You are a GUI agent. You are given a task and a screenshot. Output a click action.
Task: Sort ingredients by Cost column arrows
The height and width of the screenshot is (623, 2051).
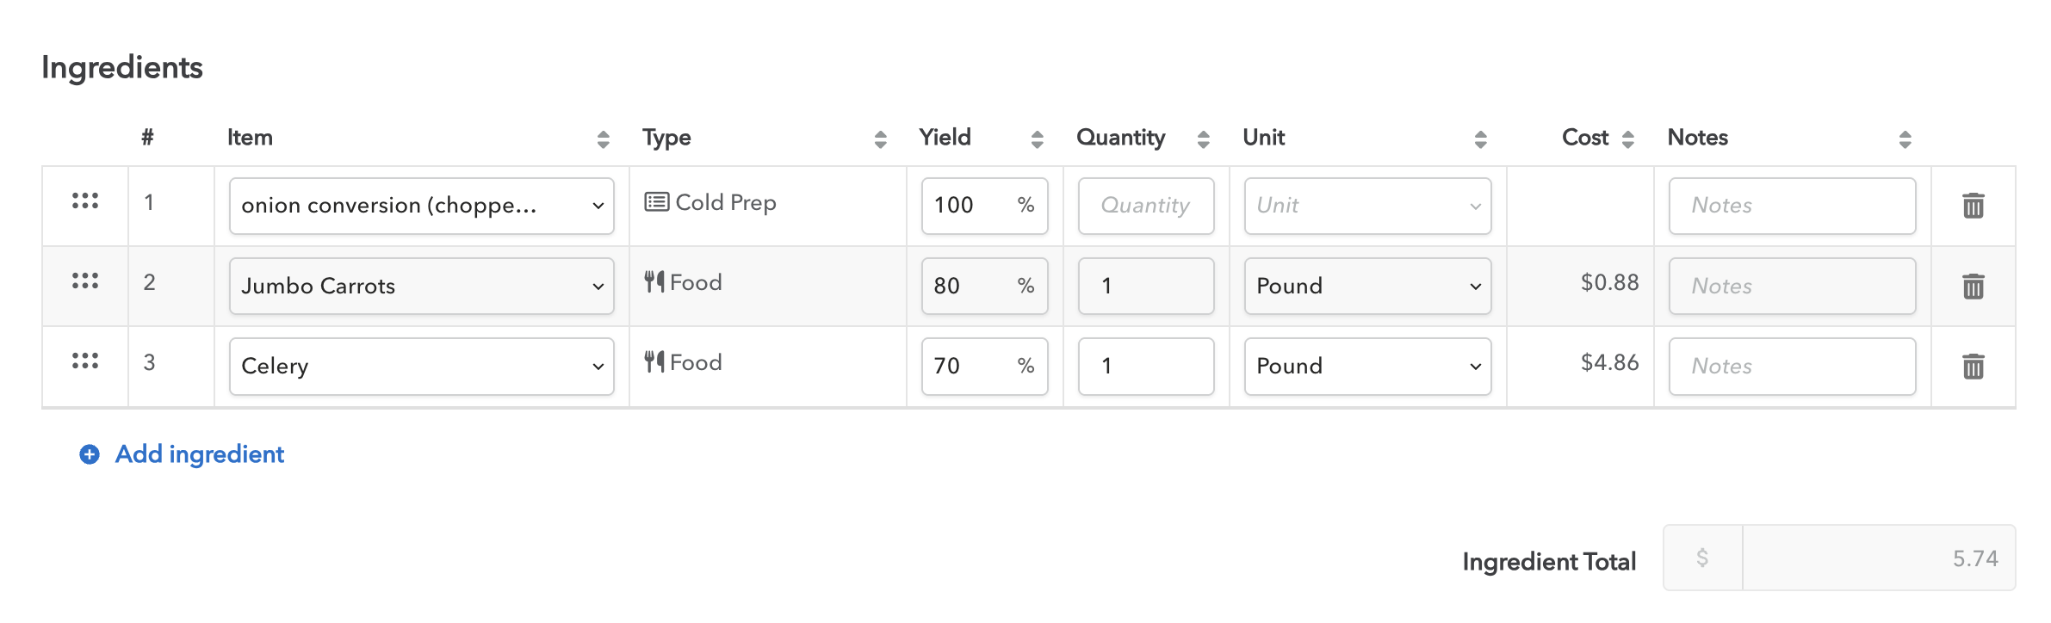pyautogui.click(x=1627, y=139)
